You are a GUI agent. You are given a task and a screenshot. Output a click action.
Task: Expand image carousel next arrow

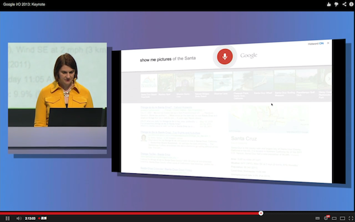329,79
